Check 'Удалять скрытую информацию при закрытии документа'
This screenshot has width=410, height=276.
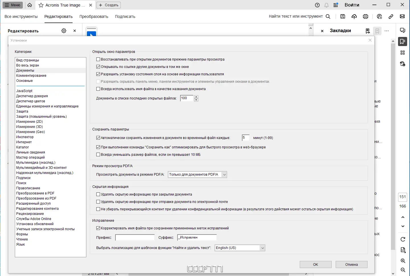[98, 194]
